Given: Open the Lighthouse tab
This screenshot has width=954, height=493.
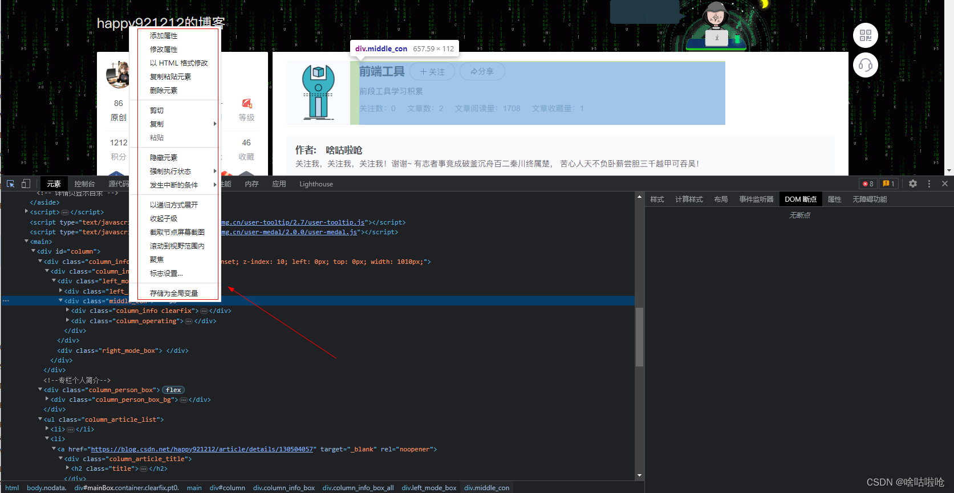Looking at the screenshot, I should (x=316, y=184).
